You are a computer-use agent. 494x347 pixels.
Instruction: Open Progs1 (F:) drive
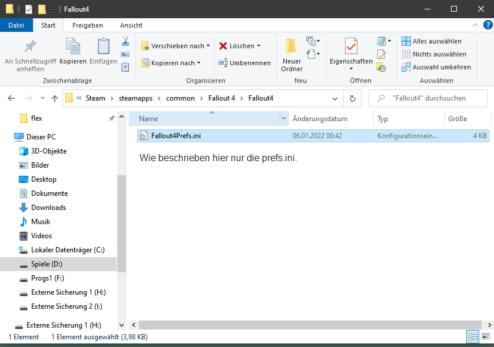tap(47, 278)
